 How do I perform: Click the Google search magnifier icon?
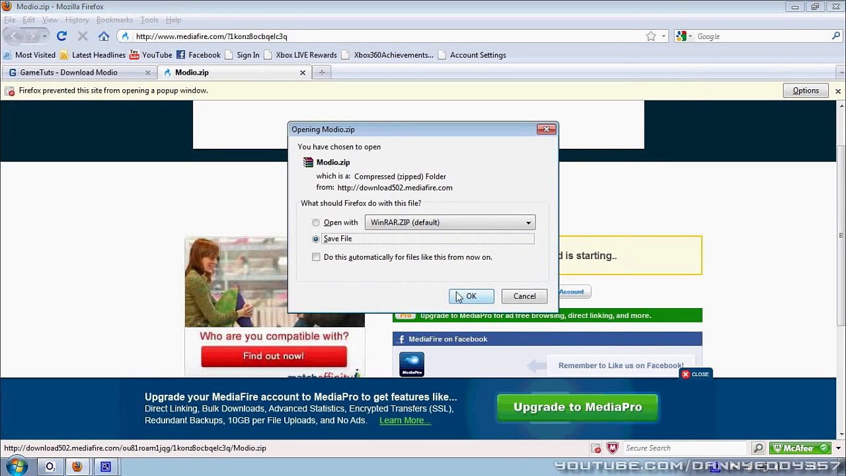(836, 36)
